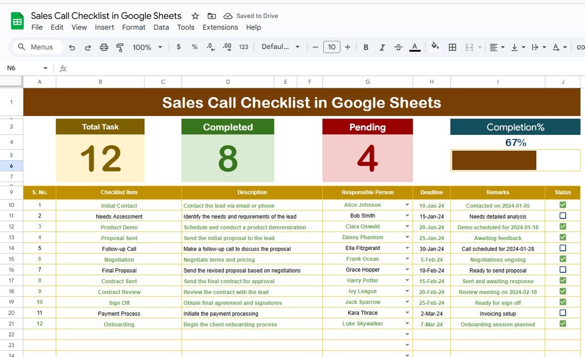Image resolution: width=585 pixels, height=357 pixels.
Task: Select row 12 header
Action: click(x=11, y=227)
